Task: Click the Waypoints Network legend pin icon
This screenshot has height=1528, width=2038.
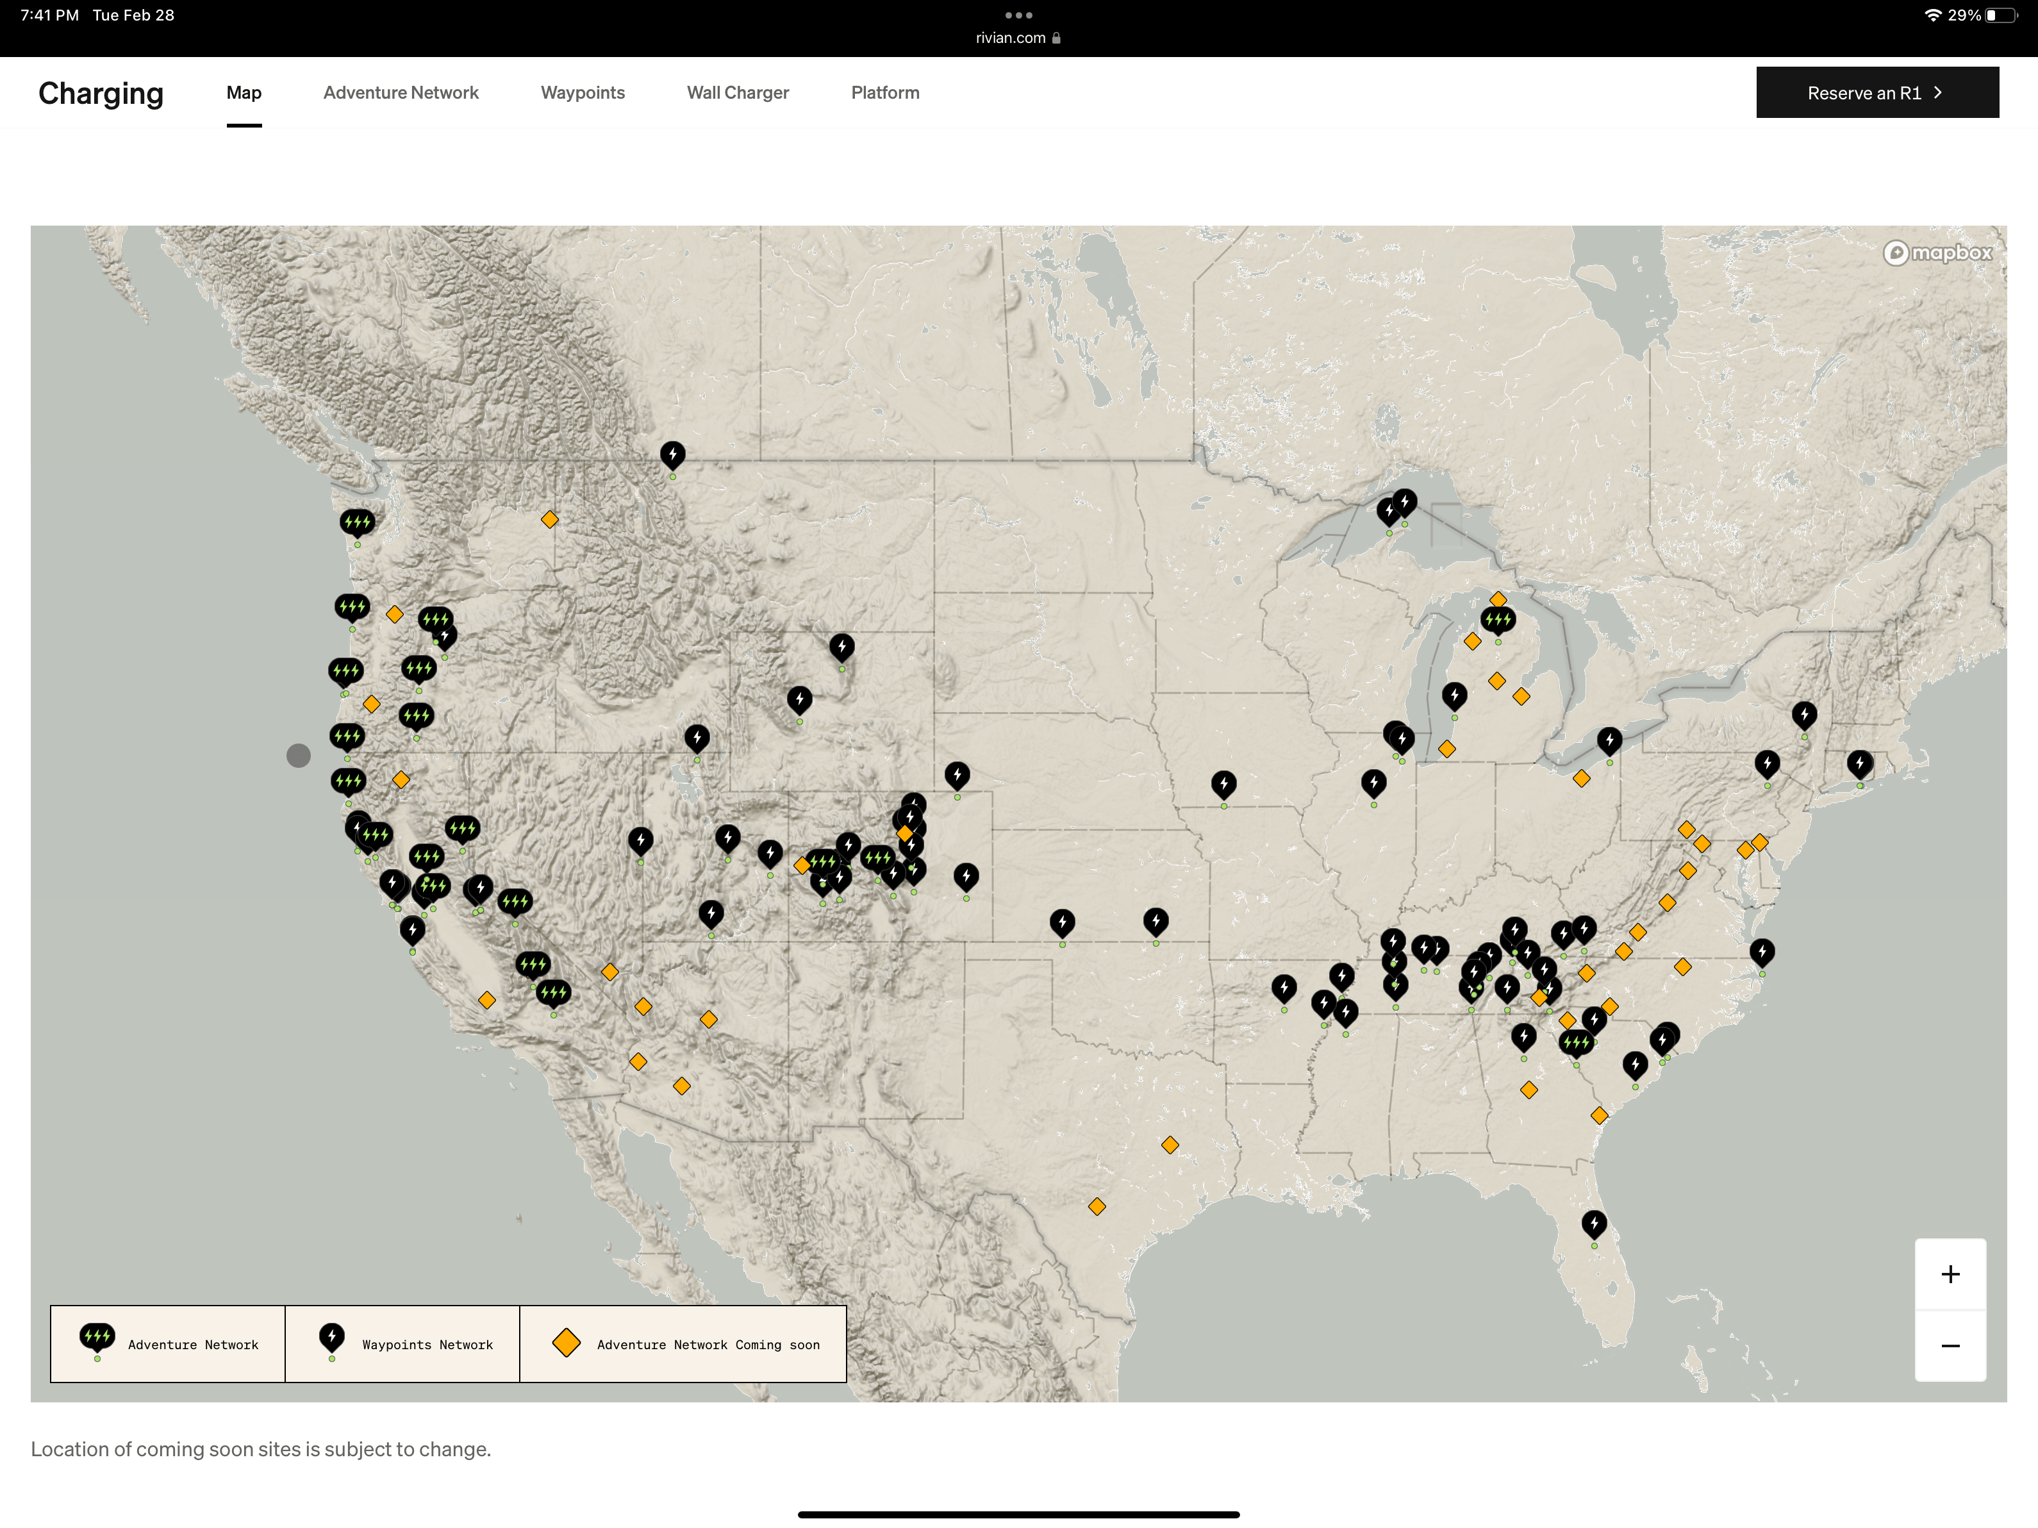Action: click(x=332, y=1341)
